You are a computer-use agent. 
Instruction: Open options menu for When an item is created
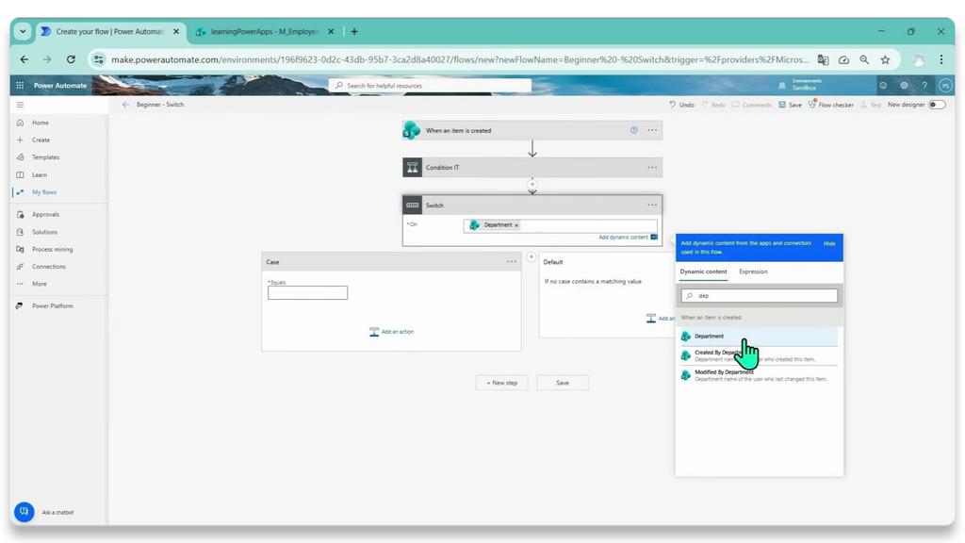click(x=652, y=130)
